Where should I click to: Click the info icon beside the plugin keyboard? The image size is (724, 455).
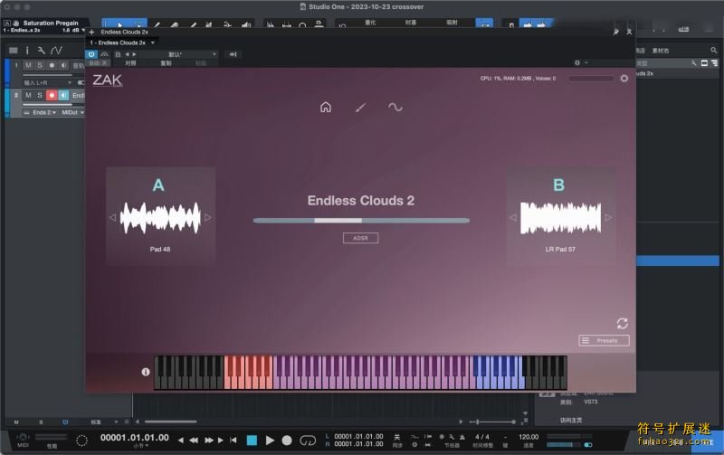pyautogui.click(x=146, y=372)
